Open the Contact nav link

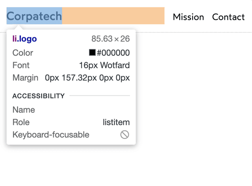[228, 17]
